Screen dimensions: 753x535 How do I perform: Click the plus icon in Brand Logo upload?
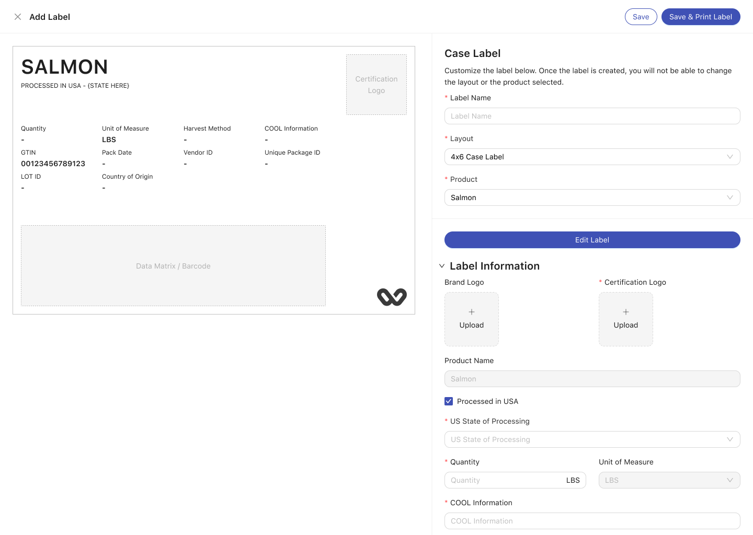(x=472, y=312)
